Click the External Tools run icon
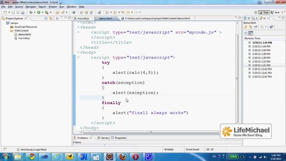The image size is (286, 161). click(x=46, y=13)
